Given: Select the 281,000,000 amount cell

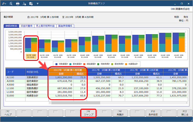Looking at the screenshot, I should [61, 92].
